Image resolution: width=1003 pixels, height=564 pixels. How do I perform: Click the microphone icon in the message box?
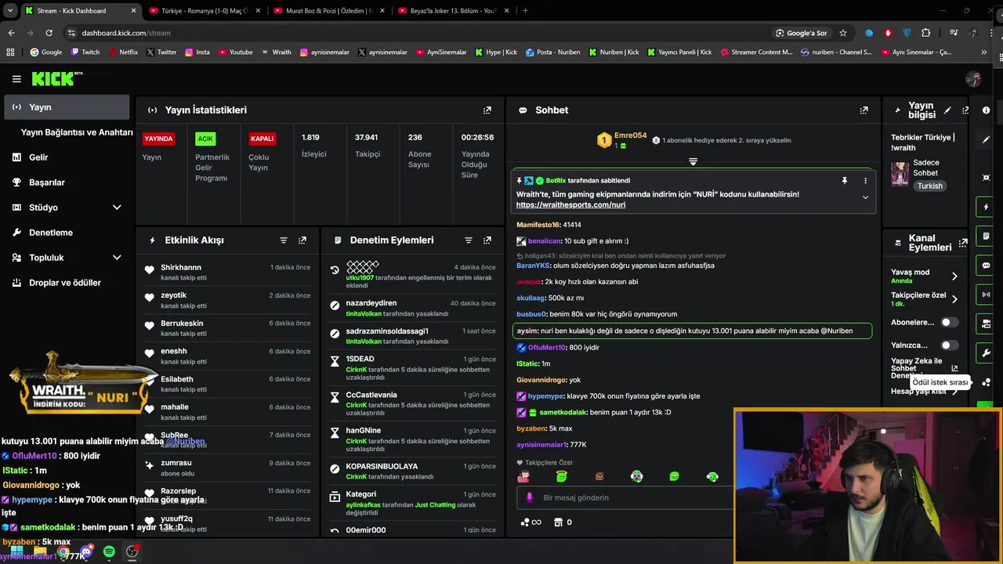click(x=529, y=497)
